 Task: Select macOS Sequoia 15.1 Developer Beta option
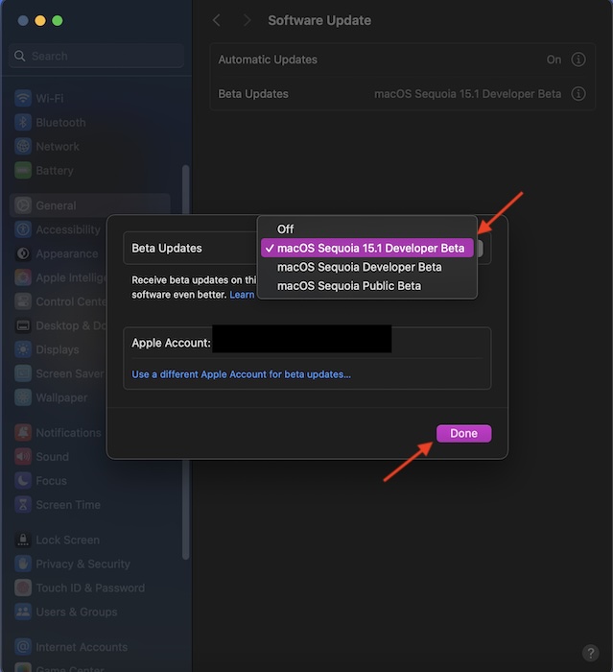[x=367, y=248]
